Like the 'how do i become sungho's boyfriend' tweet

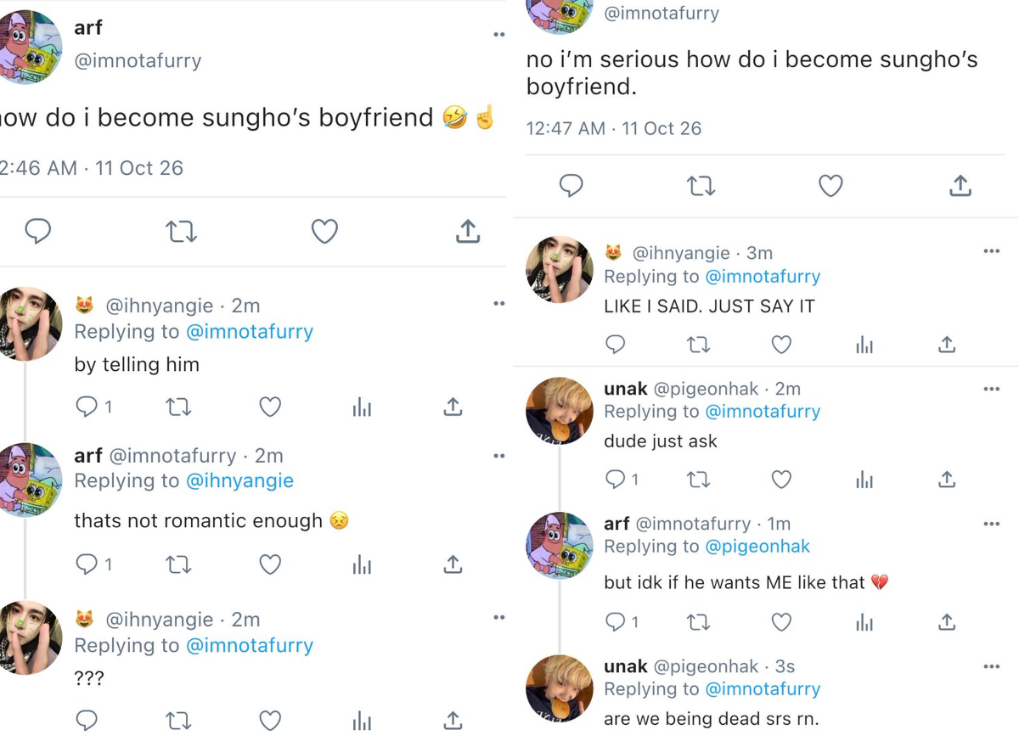(x=324, y=231)
